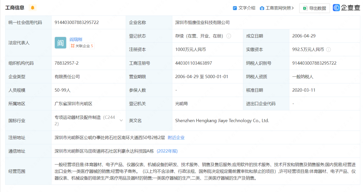The image size is (363, 192).
Task: Click company name 深圳市恒康佳业科技有限公司
Action: pyautogui.click(x=202, y=23)
